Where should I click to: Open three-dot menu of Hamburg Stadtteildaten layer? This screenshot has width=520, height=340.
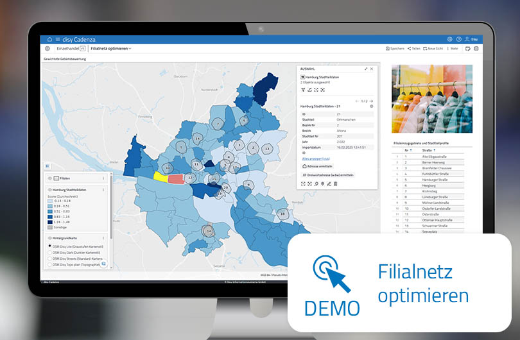tap(103, 190)
